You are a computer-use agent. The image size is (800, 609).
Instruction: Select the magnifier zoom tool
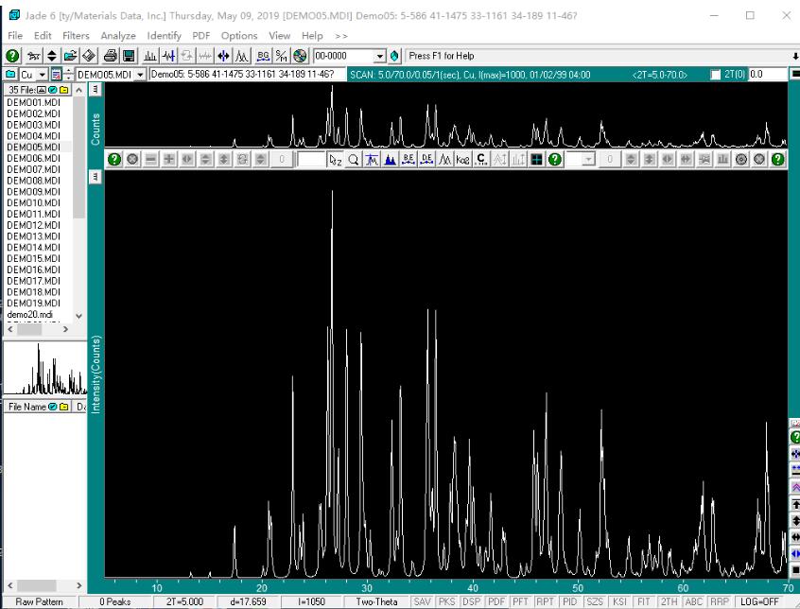click(353, 160)
